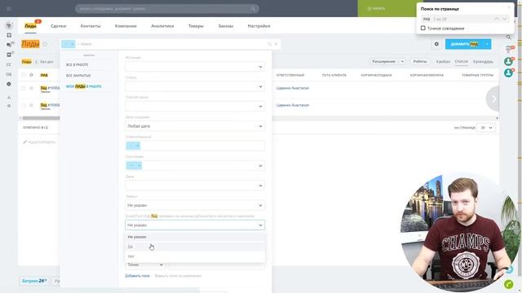Click the Битрикс24 logo at bottom
Screen dimensions: 522x293
click(x=33, y=281)
